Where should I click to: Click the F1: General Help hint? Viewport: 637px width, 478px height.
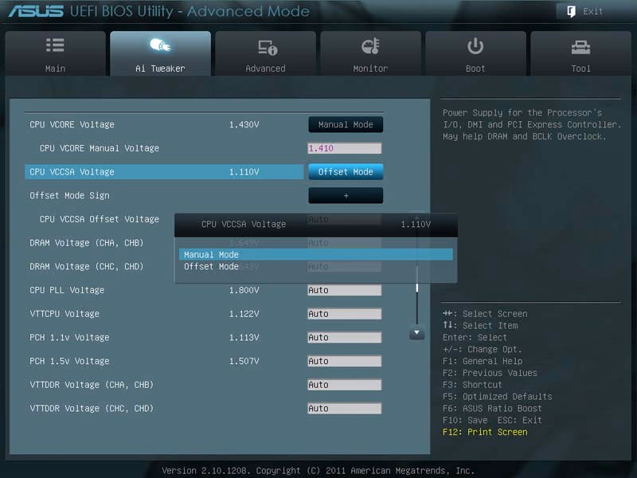tap(483, 362)
